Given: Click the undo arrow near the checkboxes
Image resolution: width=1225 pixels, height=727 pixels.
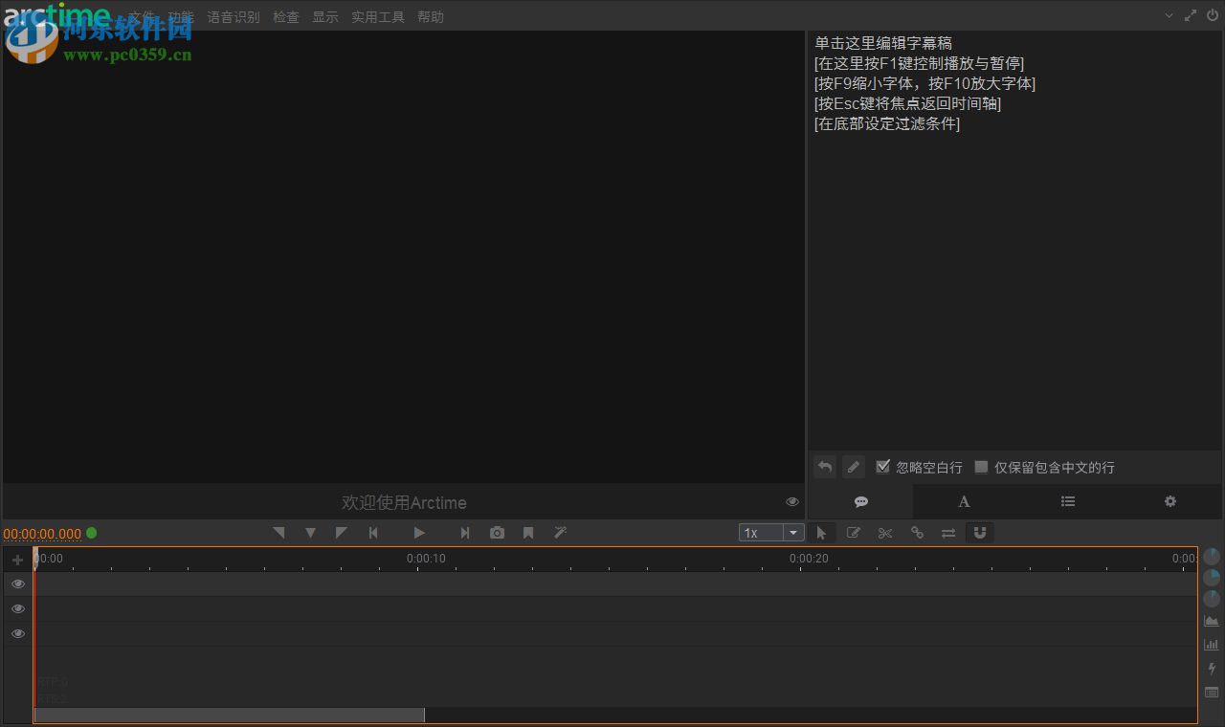Looking at the screenshot, I should (x=824, y=467).
